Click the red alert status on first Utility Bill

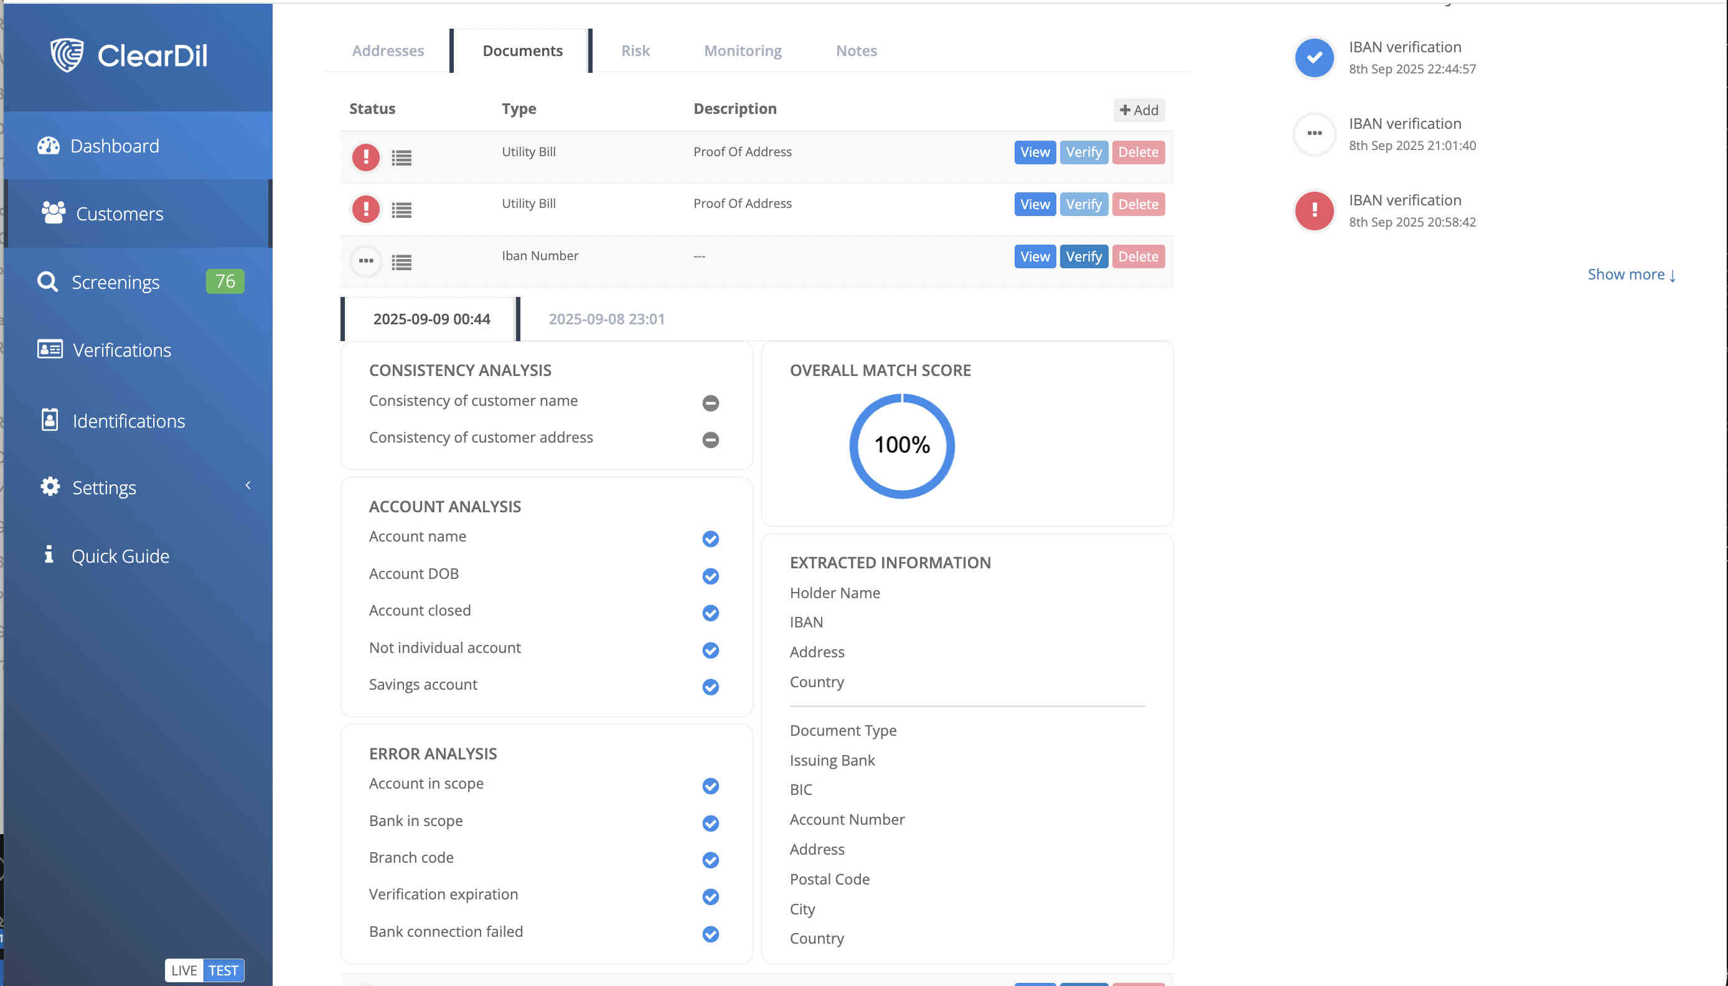click(365, 157)
